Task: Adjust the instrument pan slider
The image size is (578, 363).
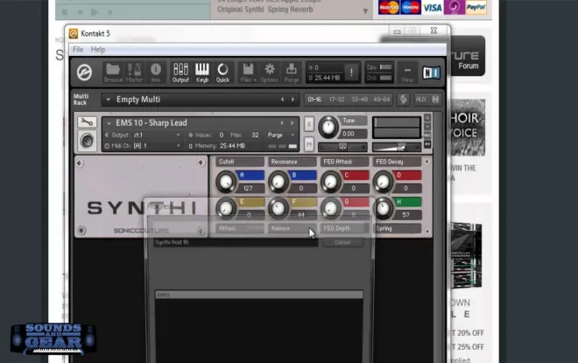Action: 342,147
